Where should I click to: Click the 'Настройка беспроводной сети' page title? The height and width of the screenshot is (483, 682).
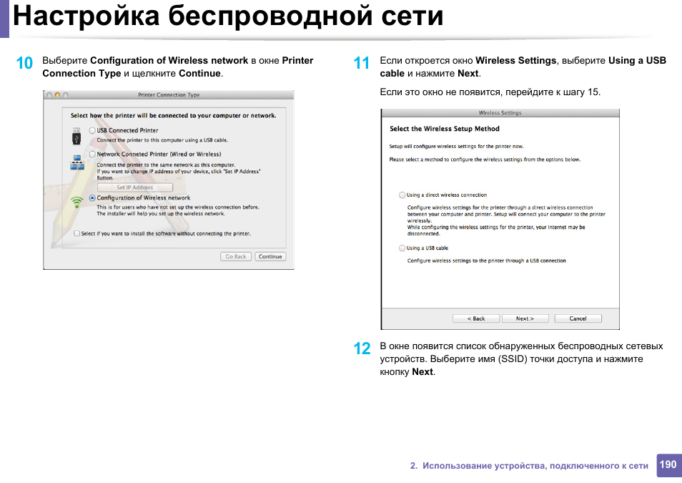coord(228,16)
